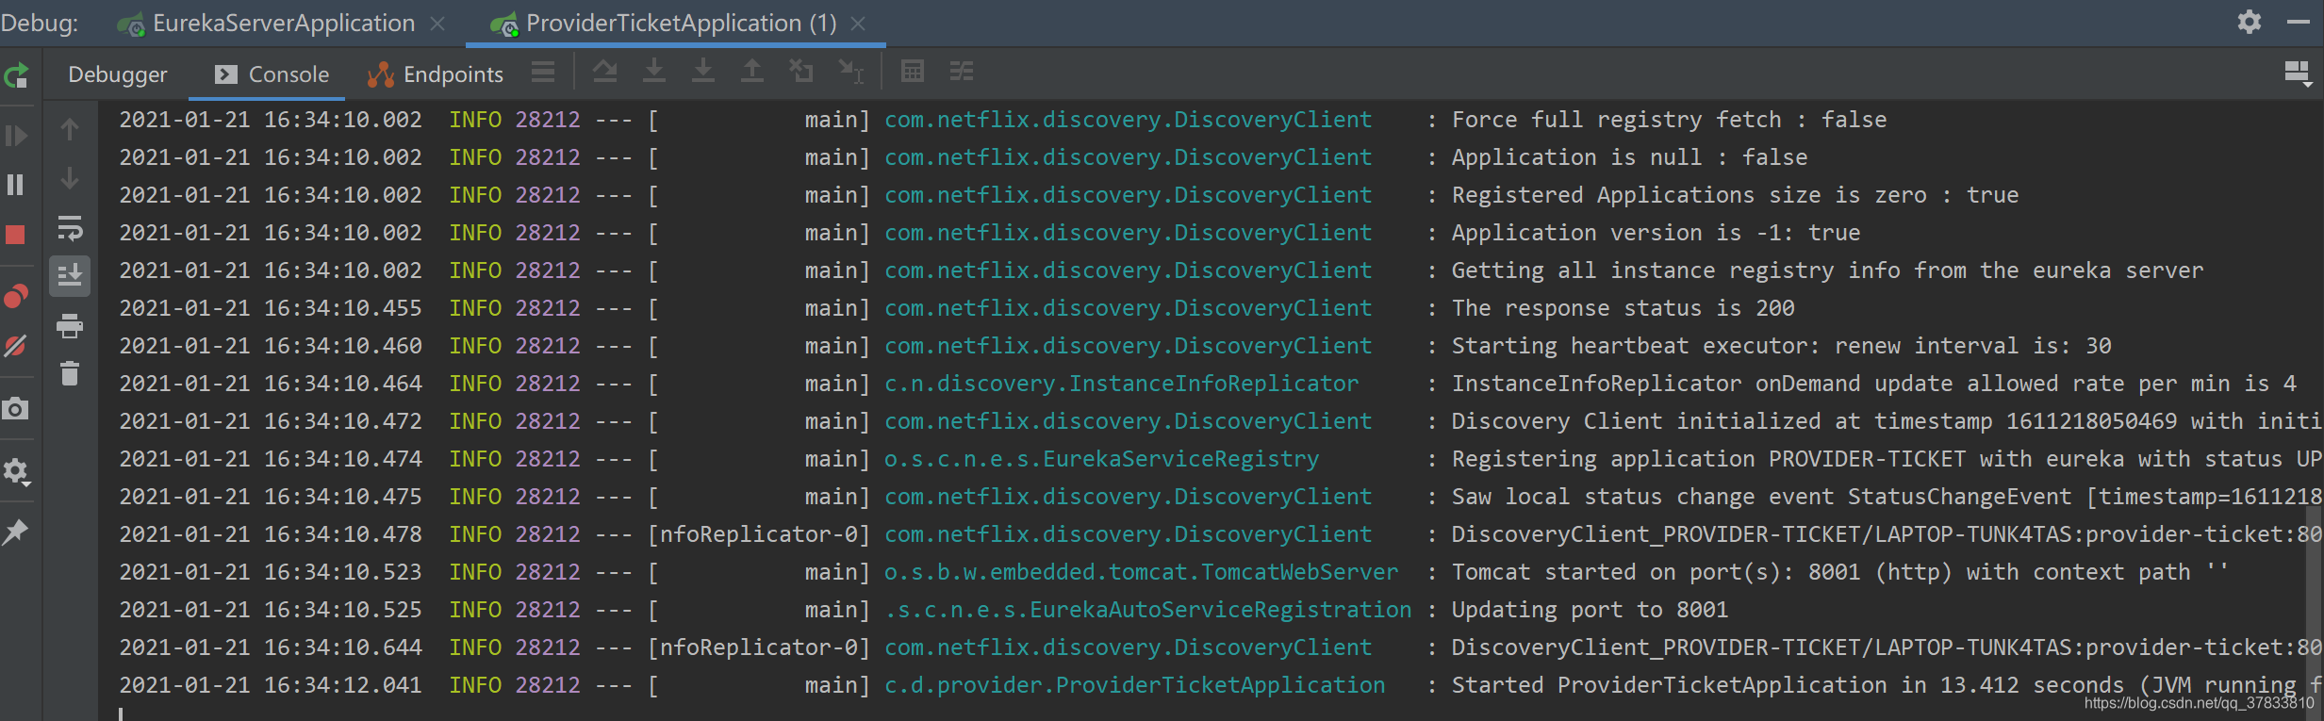Open the Endpoints tab
Screen dimensions: 2324x721
[436, 74]
